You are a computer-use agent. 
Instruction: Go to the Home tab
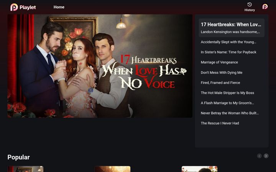59,7
